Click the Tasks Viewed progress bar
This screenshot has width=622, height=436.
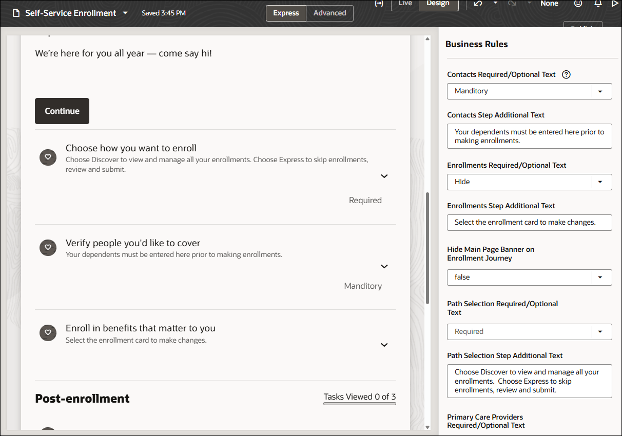[x=359, y=404]
